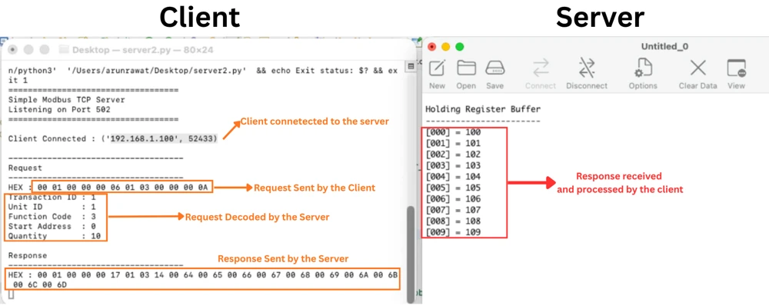Click the terminal folder proxy icon
Image resolution: width=769 pixels, height=306 pixels.
pos(64,49)
